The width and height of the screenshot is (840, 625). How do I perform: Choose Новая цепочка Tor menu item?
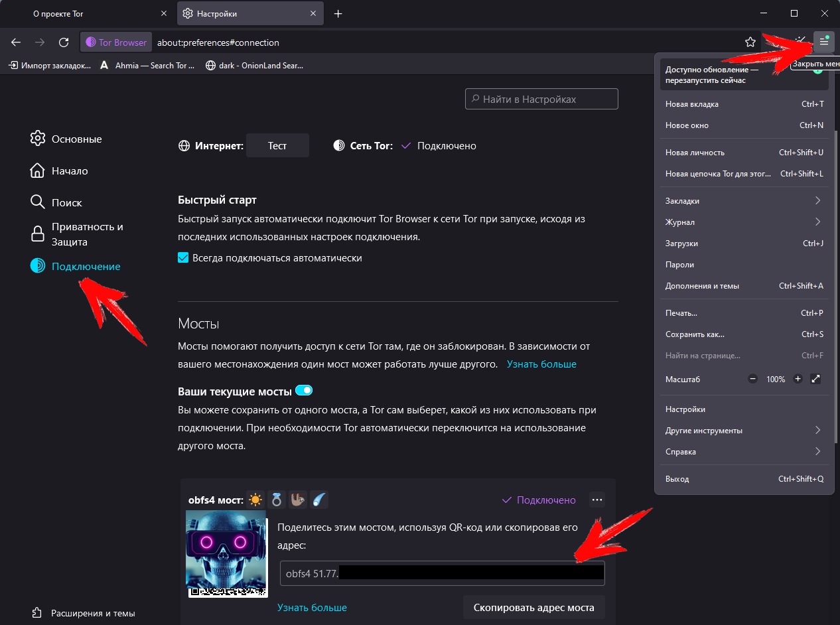click(x=744, y=174)
